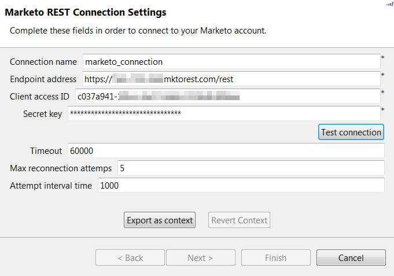Click the Max reconnection attempts value box
The height and width of the screenshot is (276, 394).
click(x=250, y=168)
